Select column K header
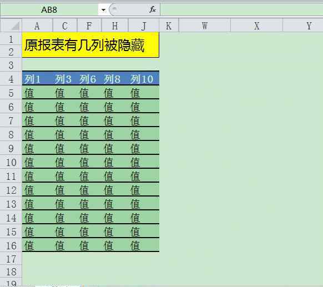This screenshot has height=287, width=323. coord(169,26)
